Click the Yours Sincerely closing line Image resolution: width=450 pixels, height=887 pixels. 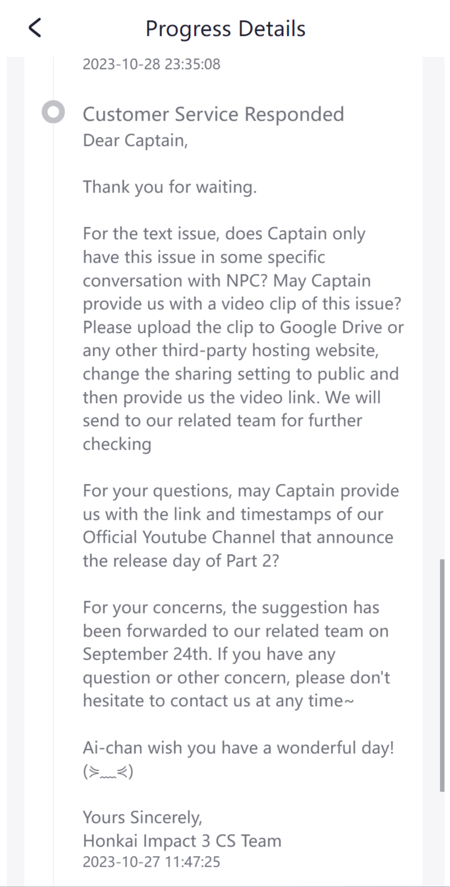(x=145, y=817)
